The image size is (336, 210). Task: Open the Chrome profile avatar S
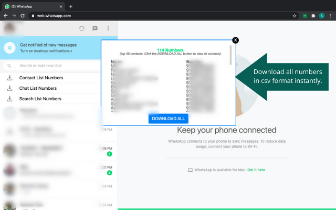pos(322,16)
